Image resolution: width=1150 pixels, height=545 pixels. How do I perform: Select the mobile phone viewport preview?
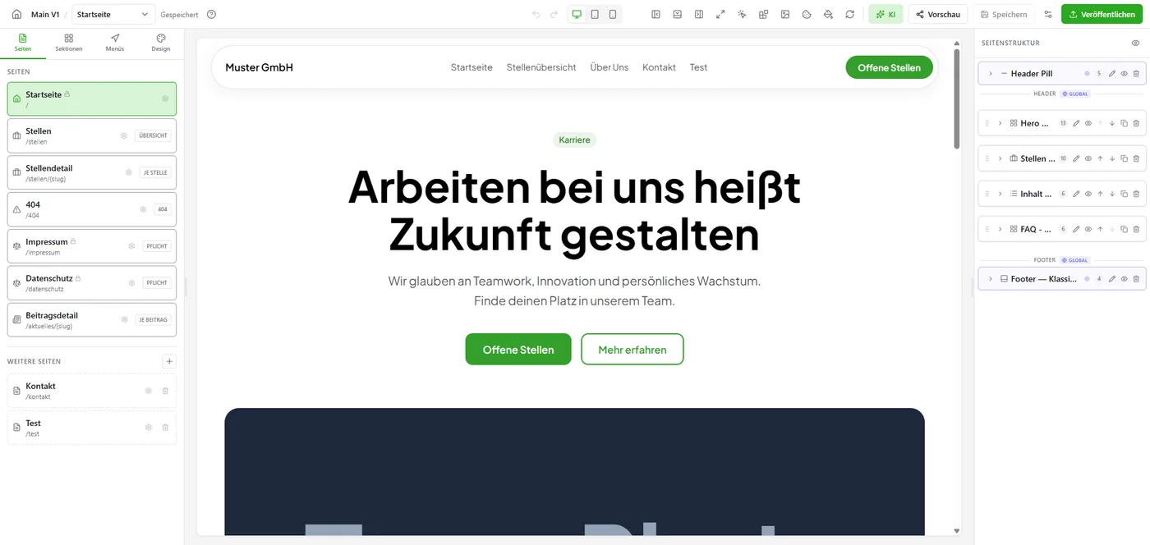pos(613,14)
